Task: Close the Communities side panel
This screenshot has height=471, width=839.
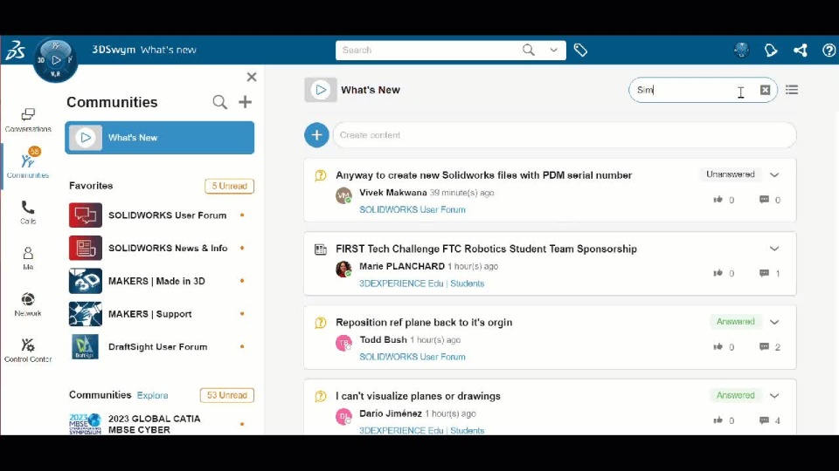Action: tap(252, 77)
